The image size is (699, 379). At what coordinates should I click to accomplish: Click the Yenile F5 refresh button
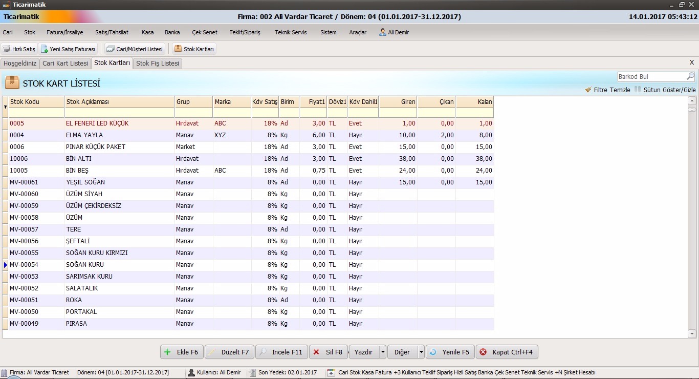point(450,352)
